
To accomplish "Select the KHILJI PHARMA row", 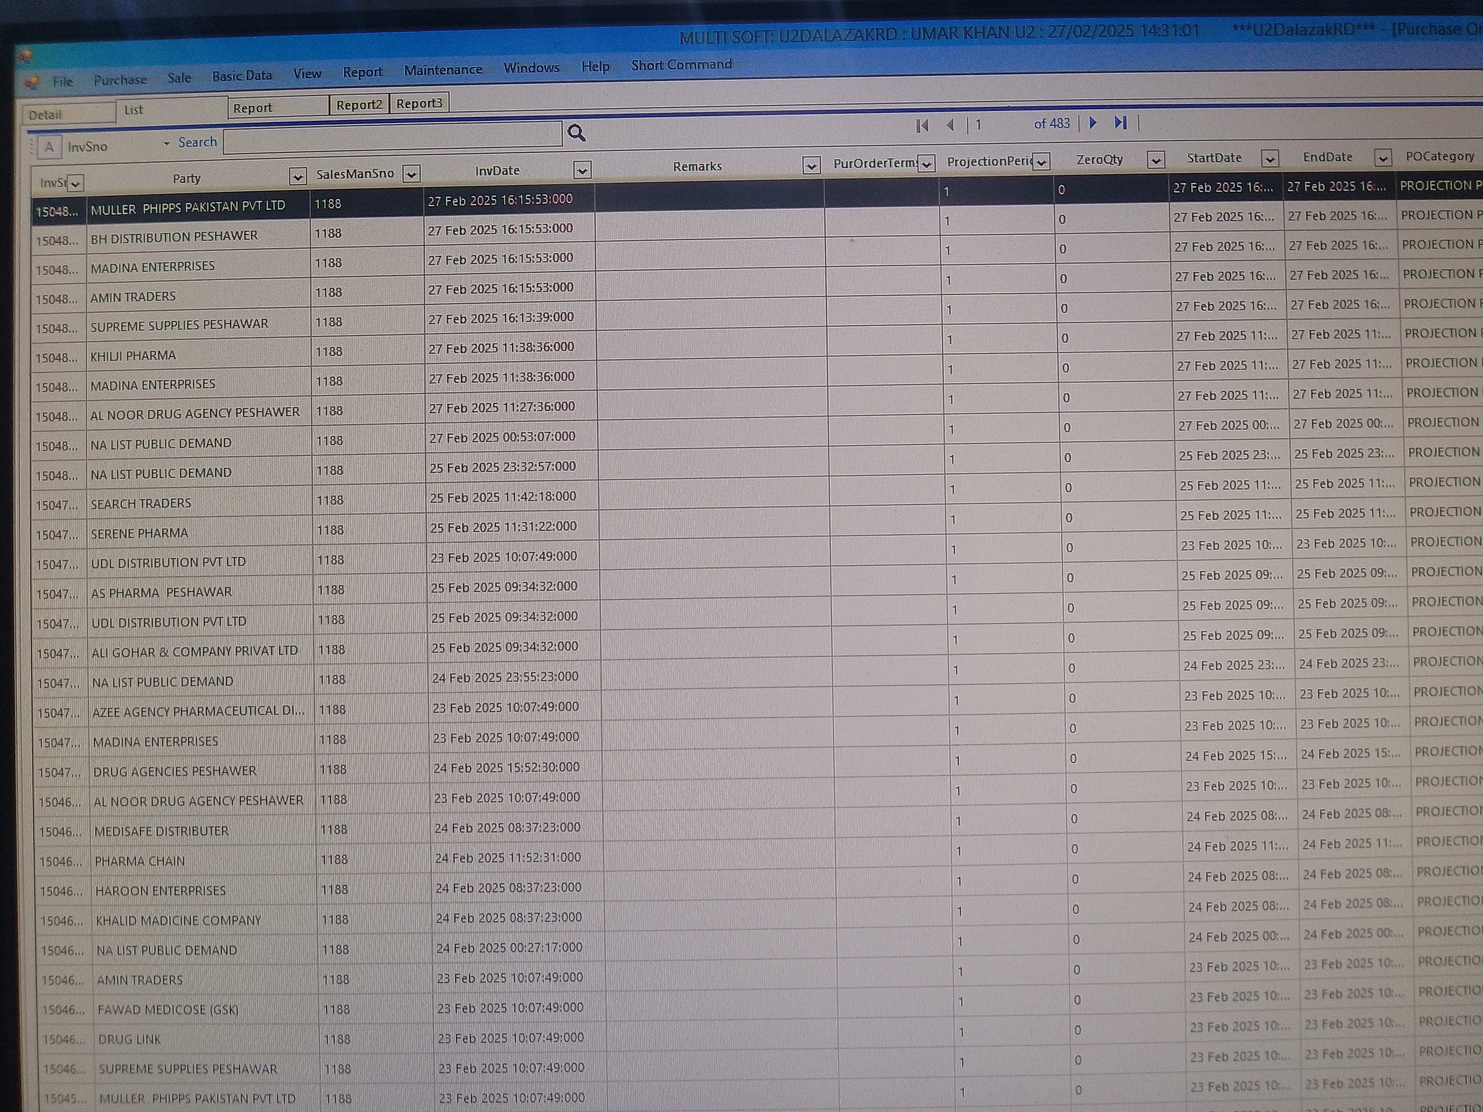I will coord(133,355).
